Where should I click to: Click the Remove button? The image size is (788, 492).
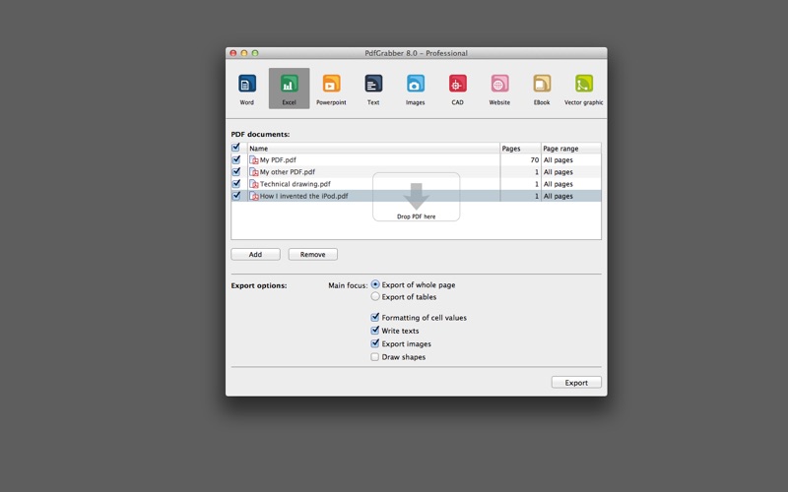point(312,255)
